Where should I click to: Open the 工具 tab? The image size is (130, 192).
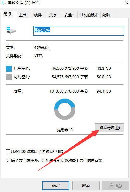pyautogui.click(x=23, y=15)
